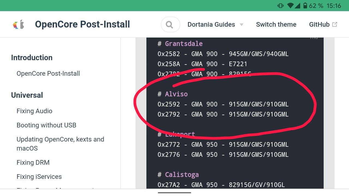Click the 0x2592 - GMA 900 line
This screenshot has width=349, height=196.
point(223,104)
